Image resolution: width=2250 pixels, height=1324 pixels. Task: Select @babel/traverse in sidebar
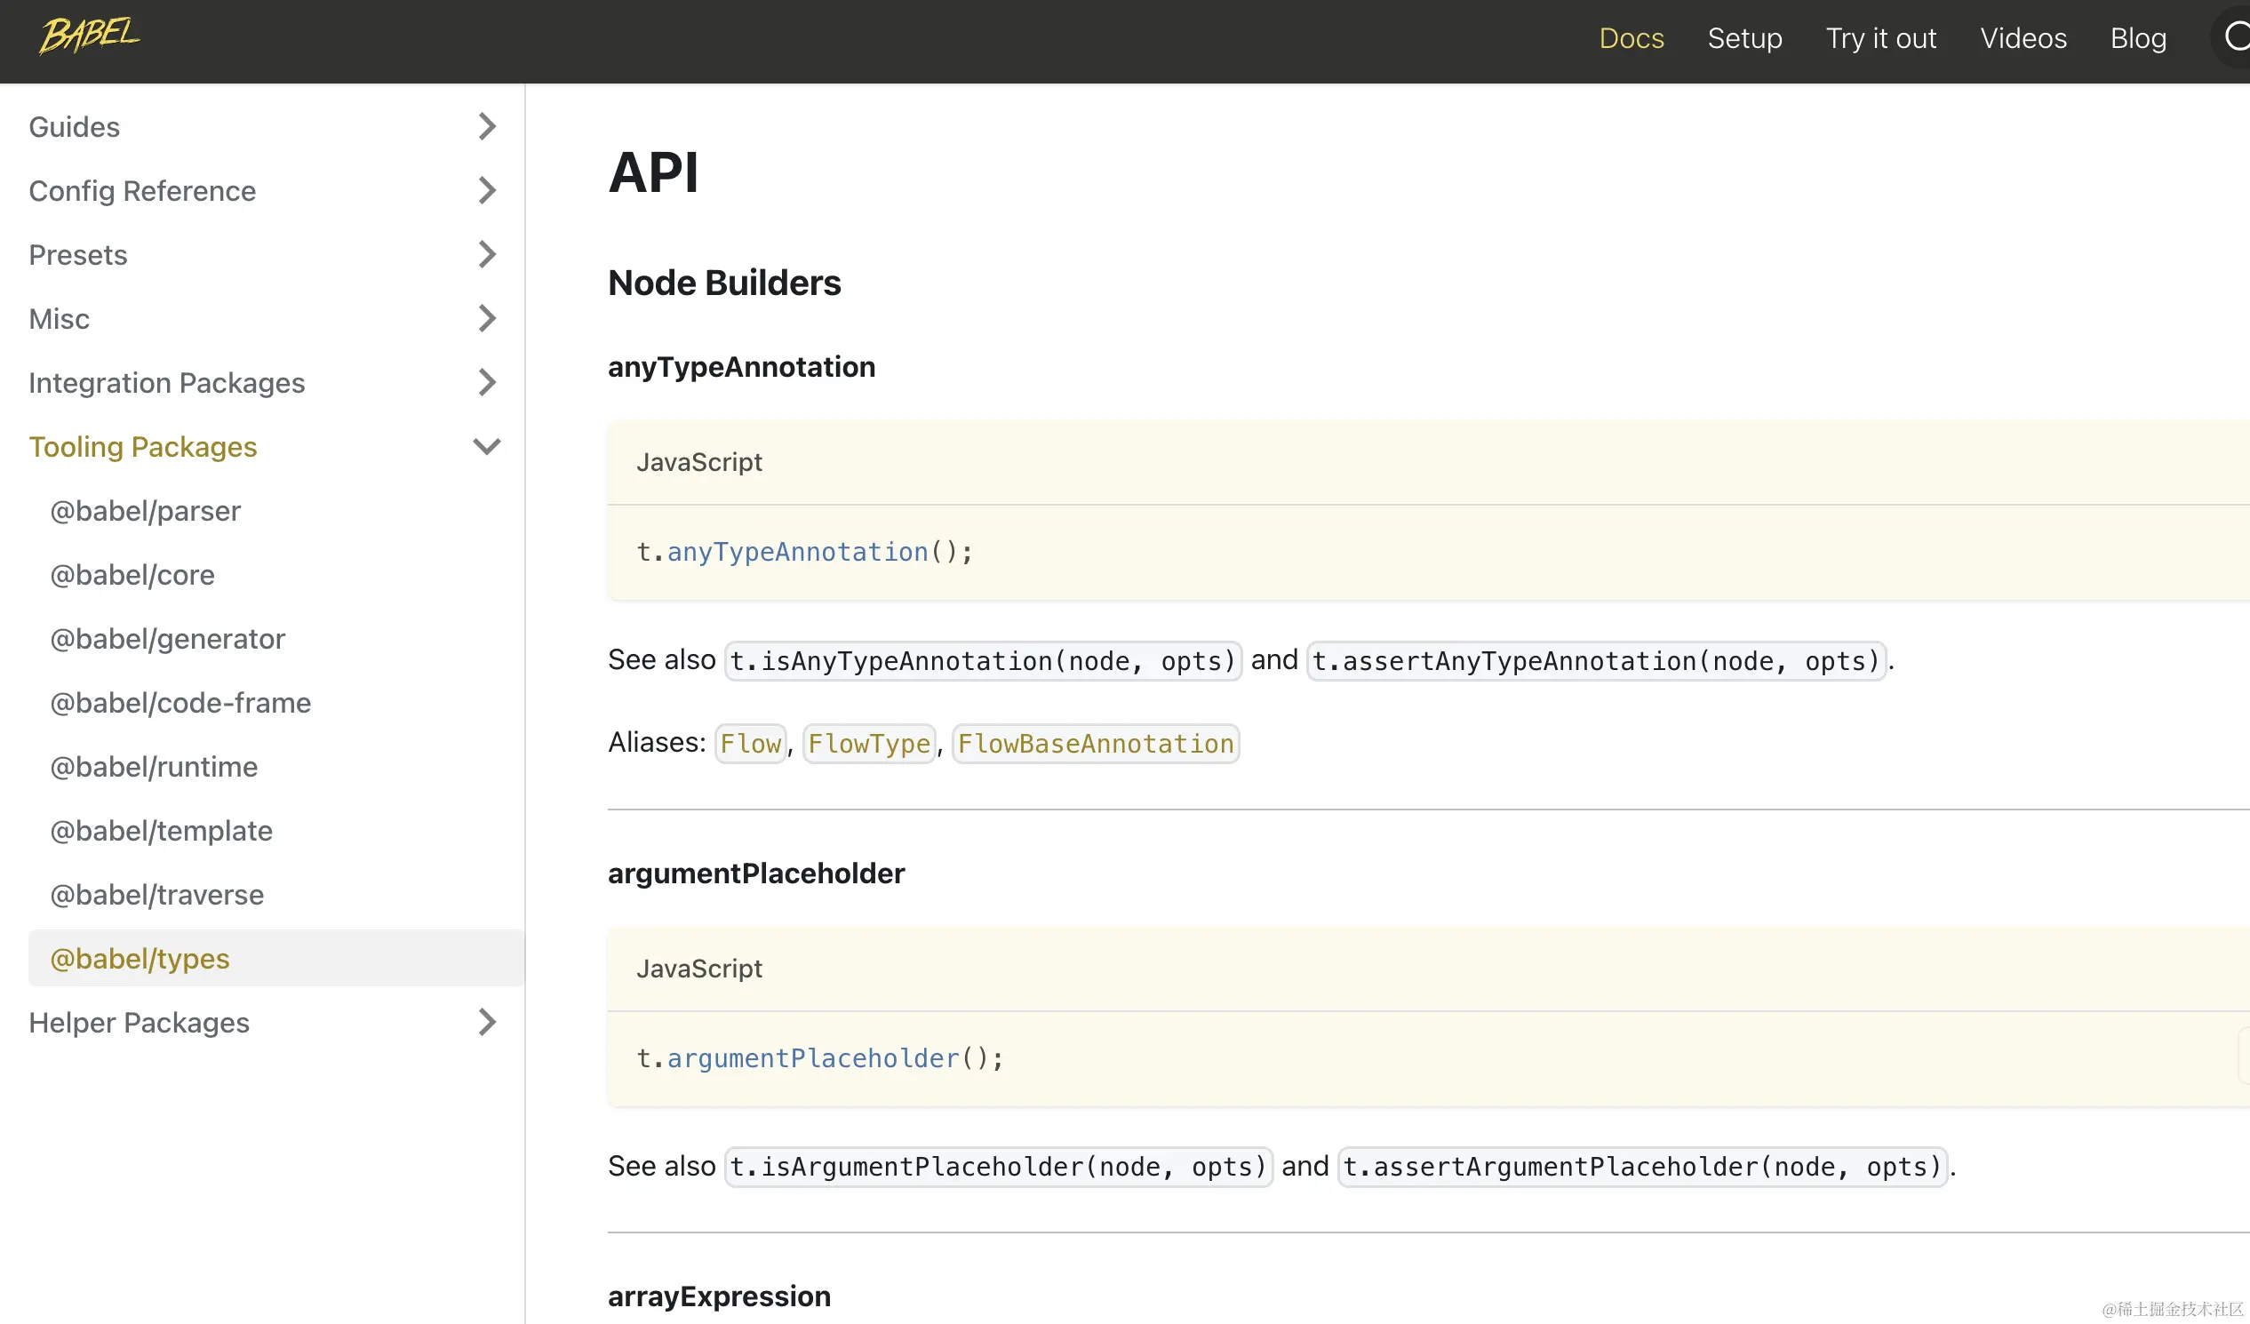click(x=157, y=895)
